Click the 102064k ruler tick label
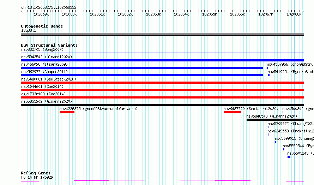Image resolution: width=314 pixels, height=185 pixels. pos(181,14)
